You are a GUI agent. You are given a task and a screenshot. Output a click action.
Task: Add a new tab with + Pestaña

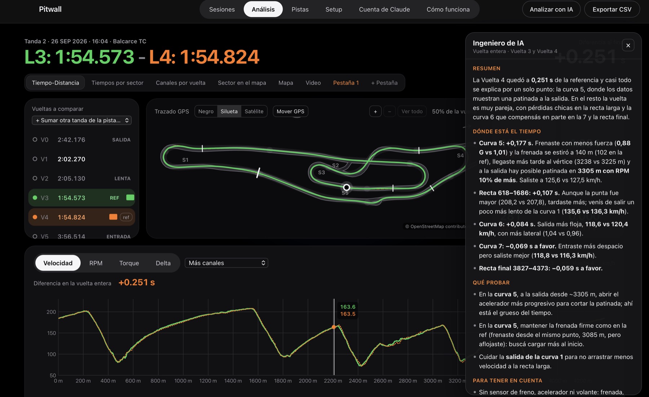pos(384,83)
